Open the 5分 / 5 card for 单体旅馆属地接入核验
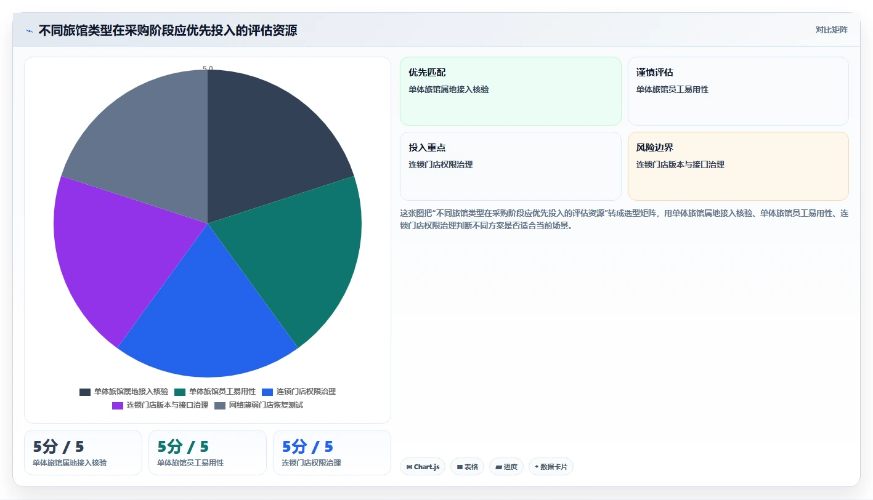The width and height of the screenshot is (873, 500). pos(83,453)
